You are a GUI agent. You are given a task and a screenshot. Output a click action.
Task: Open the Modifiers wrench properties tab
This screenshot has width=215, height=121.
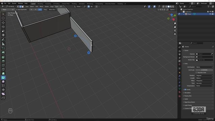(x=180, y=76)
